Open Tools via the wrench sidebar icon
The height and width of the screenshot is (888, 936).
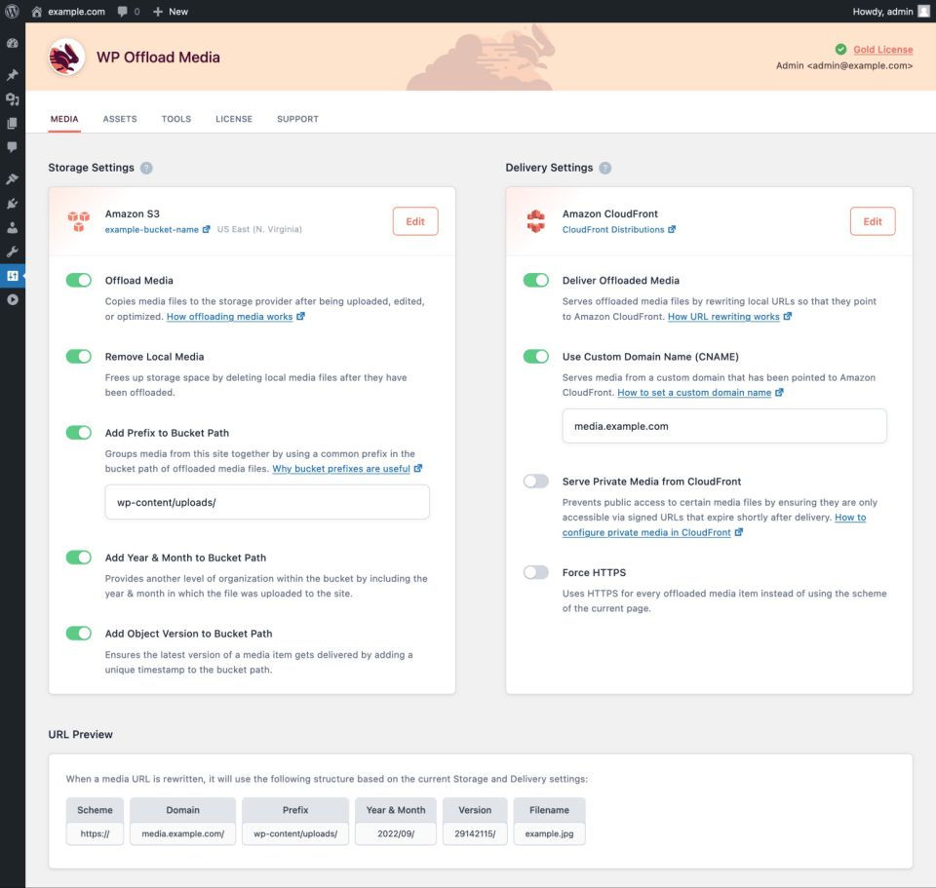pyautogui.click(x=12, y=251)
